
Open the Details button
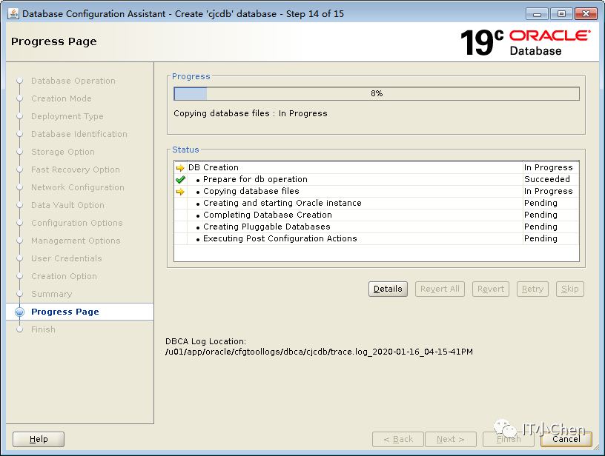click(388, 289)
